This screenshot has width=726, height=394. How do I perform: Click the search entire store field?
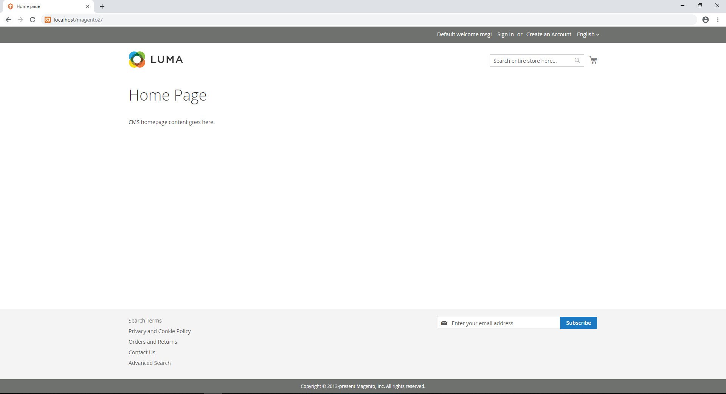click(531, 60)
